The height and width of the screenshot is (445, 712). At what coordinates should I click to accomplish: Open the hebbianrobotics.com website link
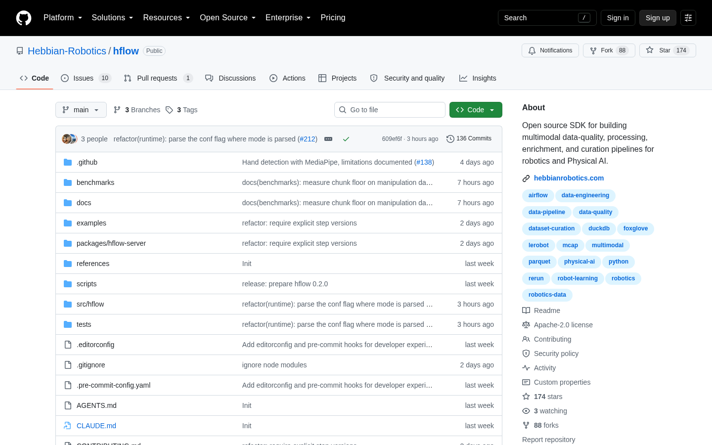569,178
